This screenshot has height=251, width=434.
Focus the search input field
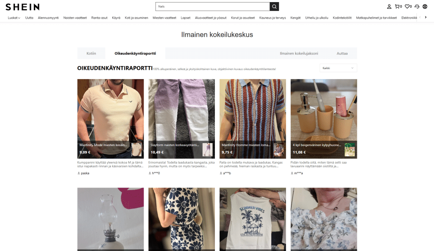[213, 6]
